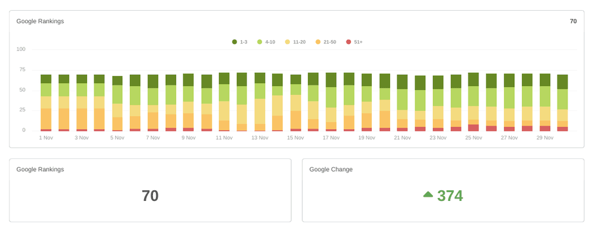Viewport: 593px width, 230px height.
Task: Click the 17 Nov axis label
Action: point(331,138)
